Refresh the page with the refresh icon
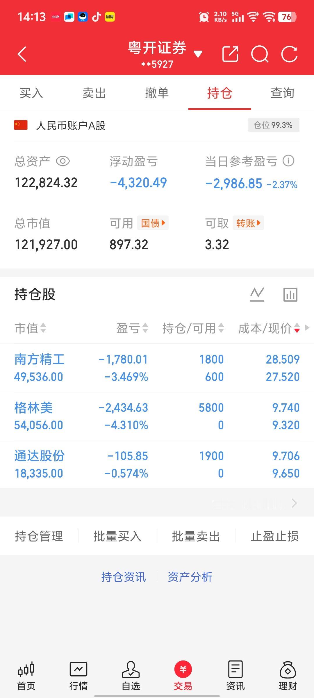Viewport: 314px width, 698px height. [289, 54]
